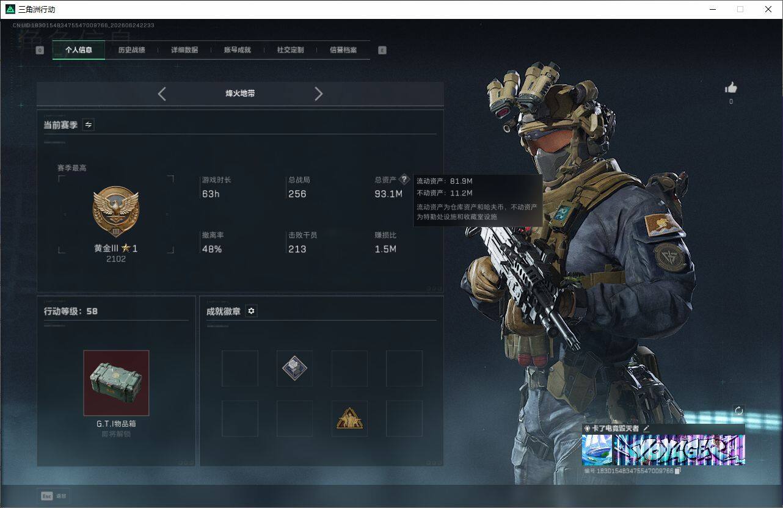Image resolution: width=783 pixels, height=508 pixels.
Task: Toggle the season swap icon beside 当前赛季
Action: point(89,125)
